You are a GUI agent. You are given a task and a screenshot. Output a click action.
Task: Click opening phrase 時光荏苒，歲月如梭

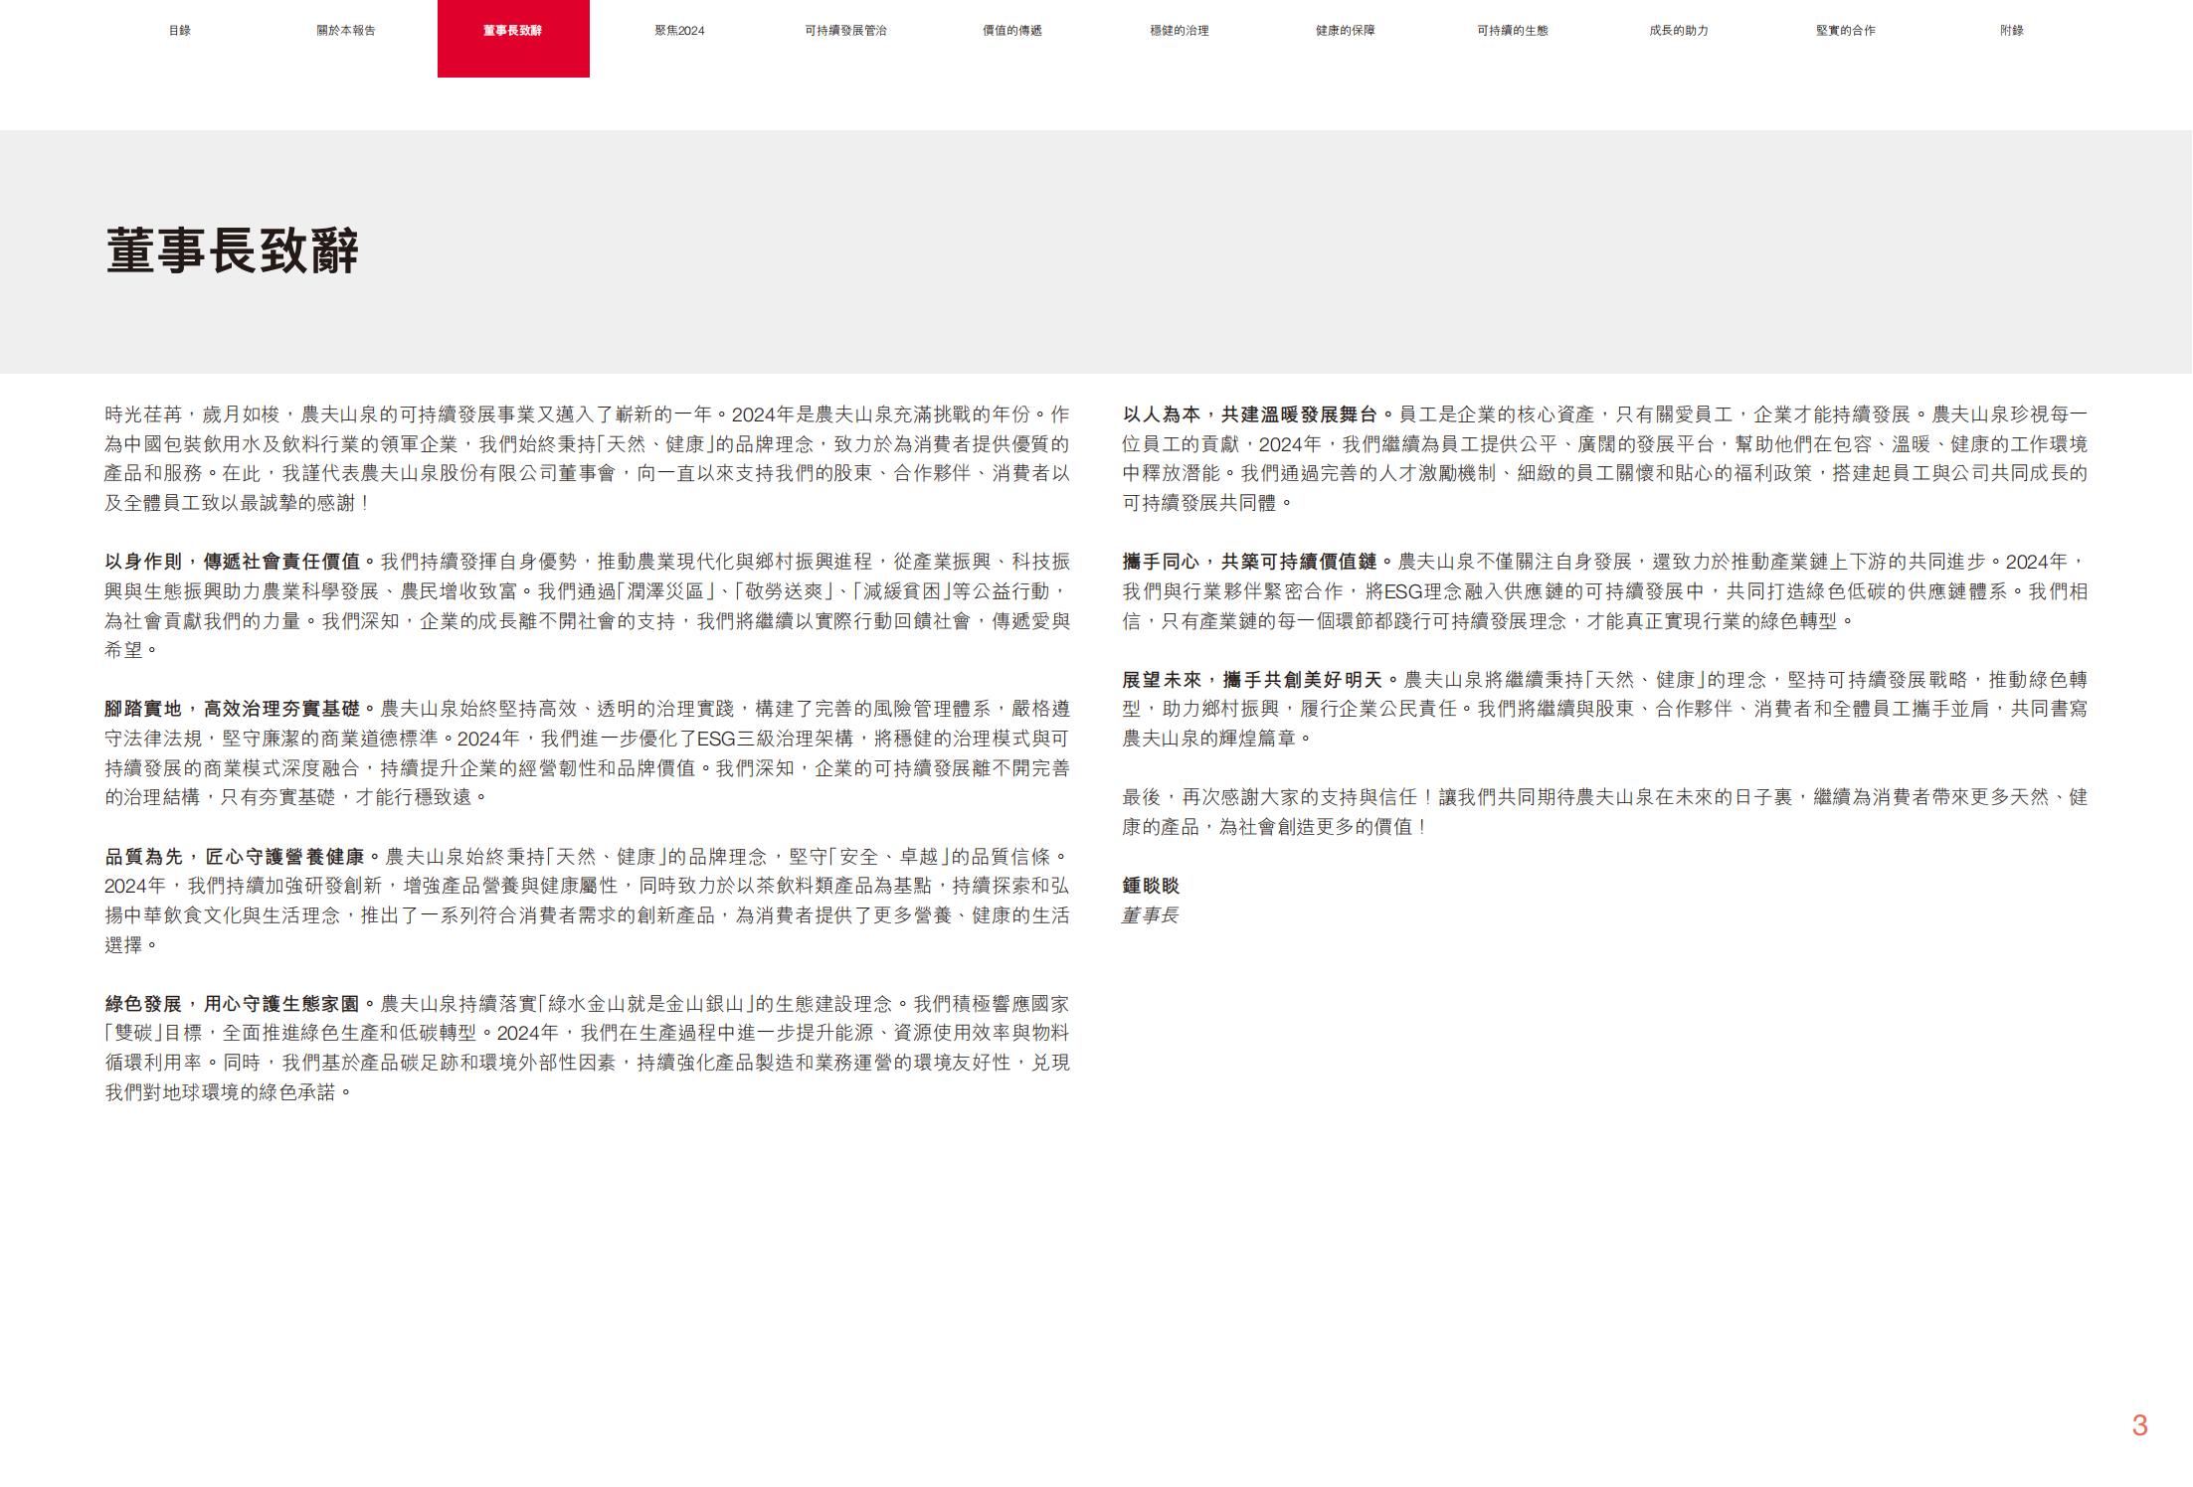pyautogui.click(x=193, y=414)
